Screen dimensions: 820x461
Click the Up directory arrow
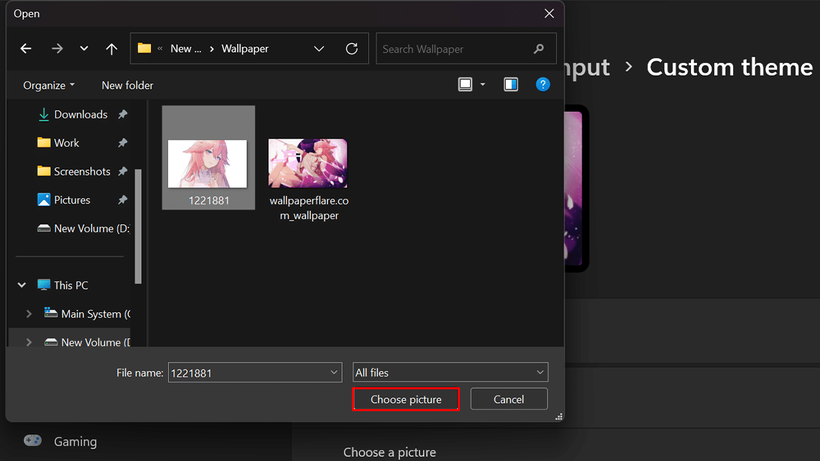(x=112, y=48)
